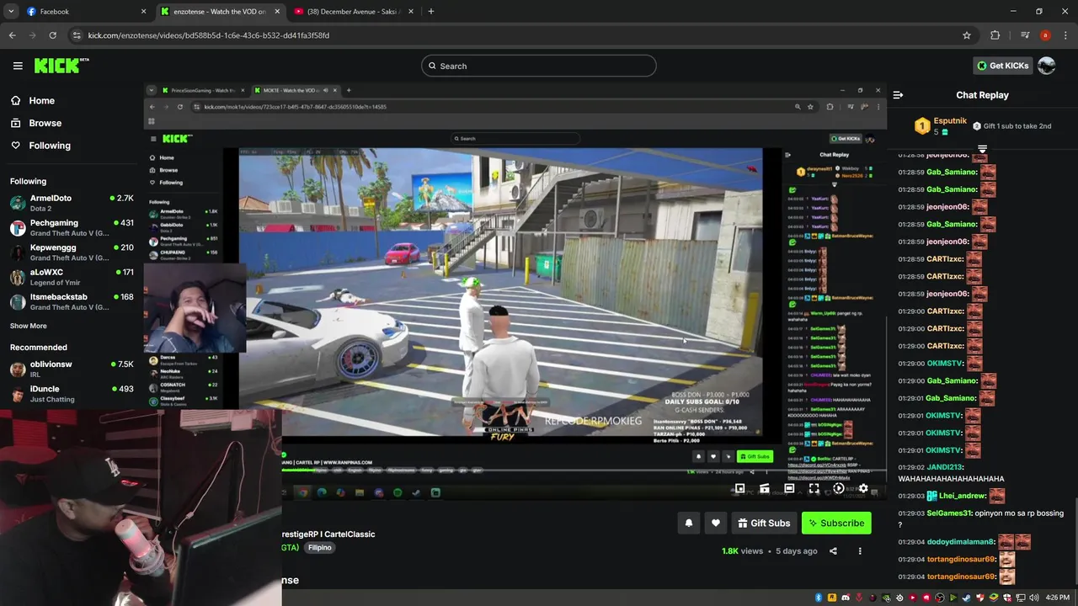Expand the gift leaderboard handle
The image size is (1078, 606).
pos(982,149)
